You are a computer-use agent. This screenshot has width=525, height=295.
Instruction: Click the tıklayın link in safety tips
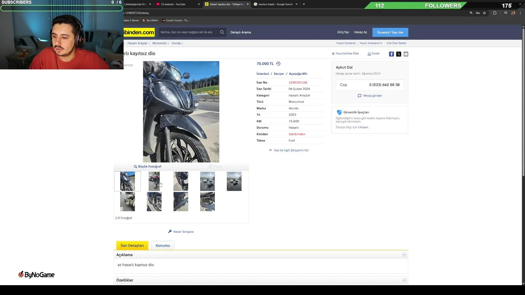click(x=363, y=127)
